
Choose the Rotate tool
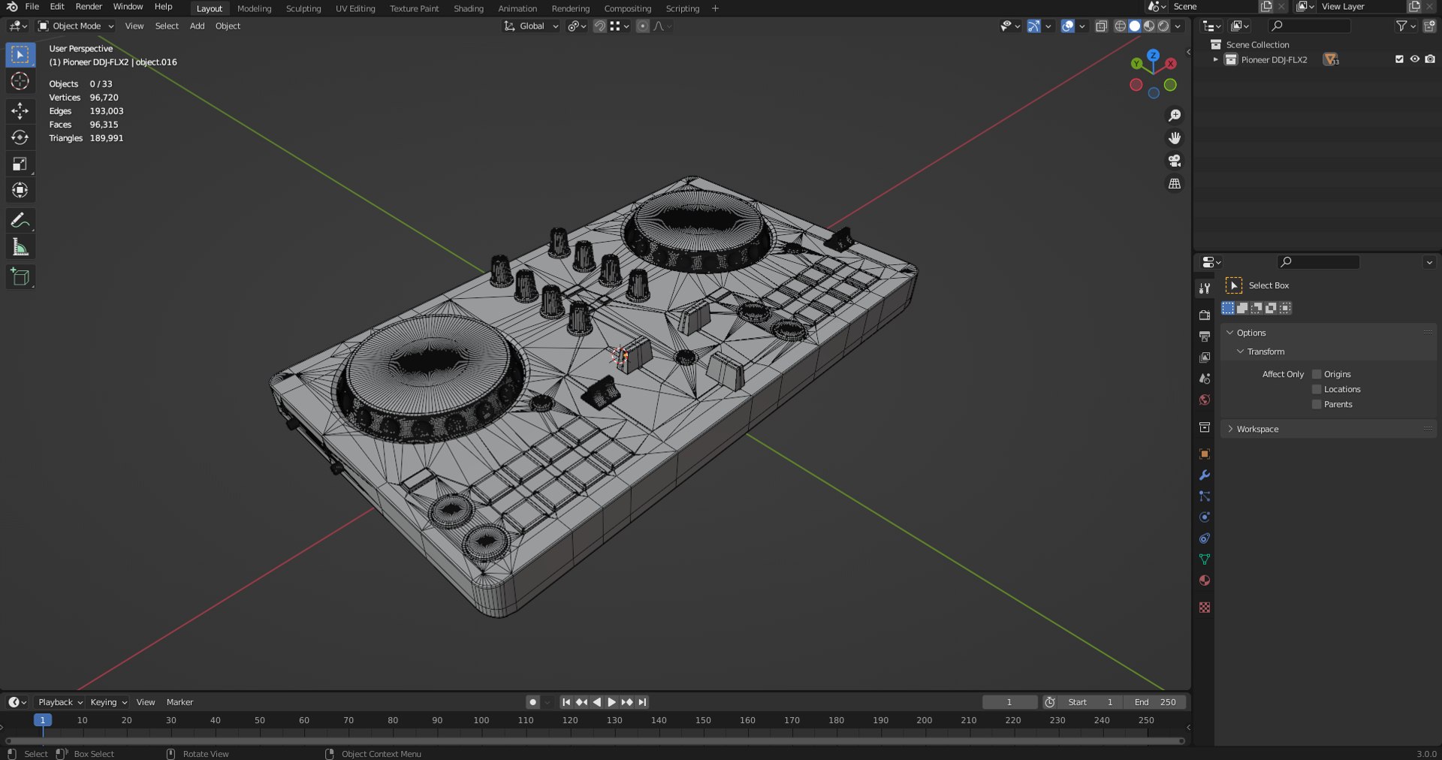pos(20,137)
